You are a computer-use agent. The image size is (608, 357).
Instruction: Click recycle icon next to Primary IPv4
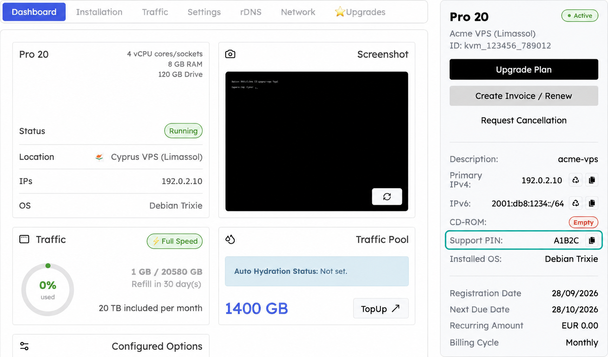[576, 180]
